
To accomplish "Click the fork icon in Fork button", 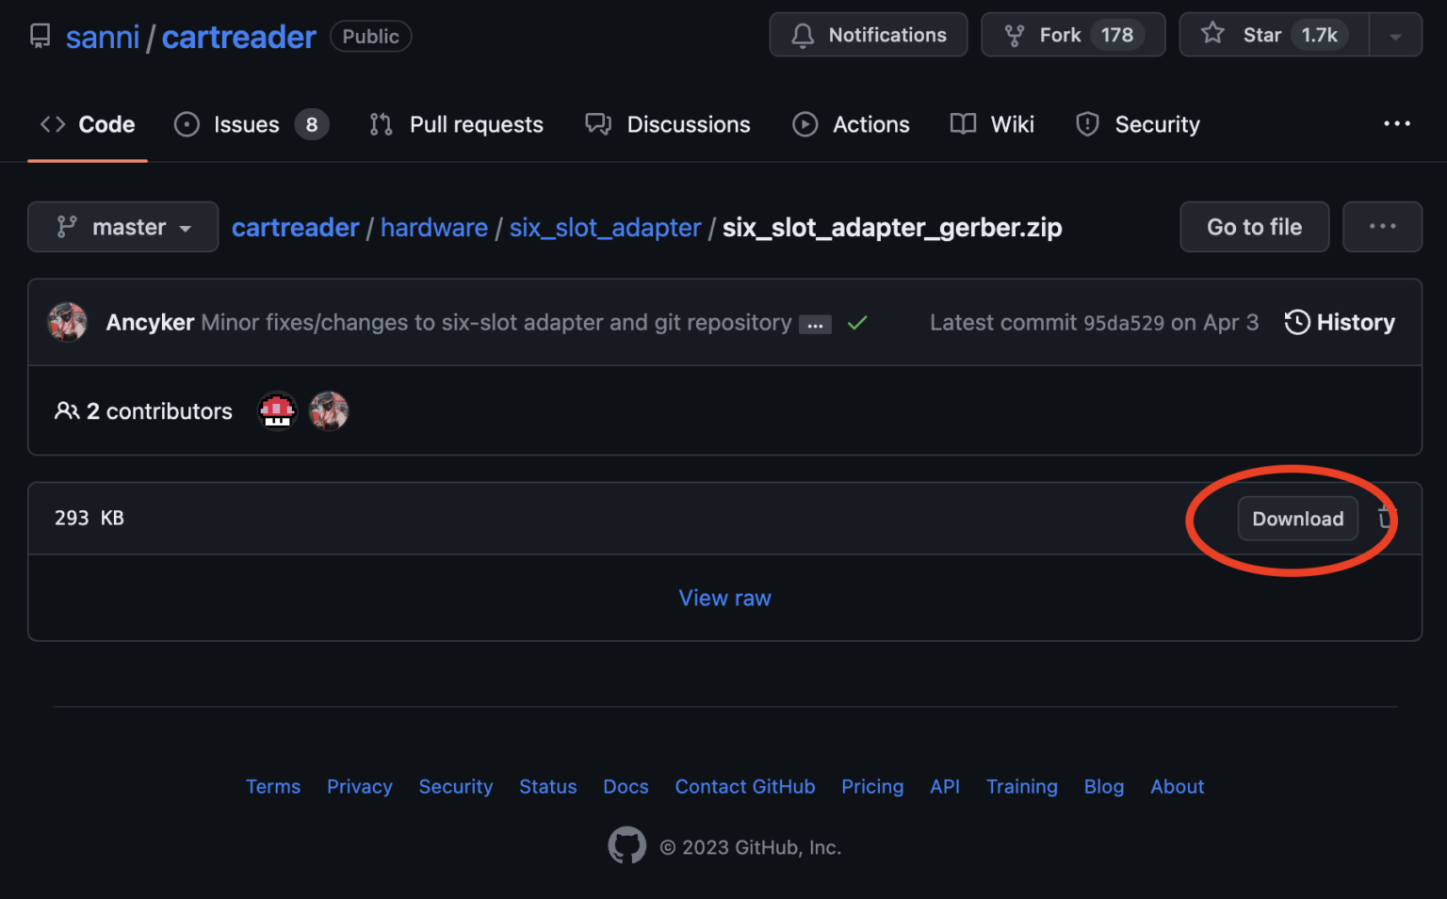I will click(1013, 34).
